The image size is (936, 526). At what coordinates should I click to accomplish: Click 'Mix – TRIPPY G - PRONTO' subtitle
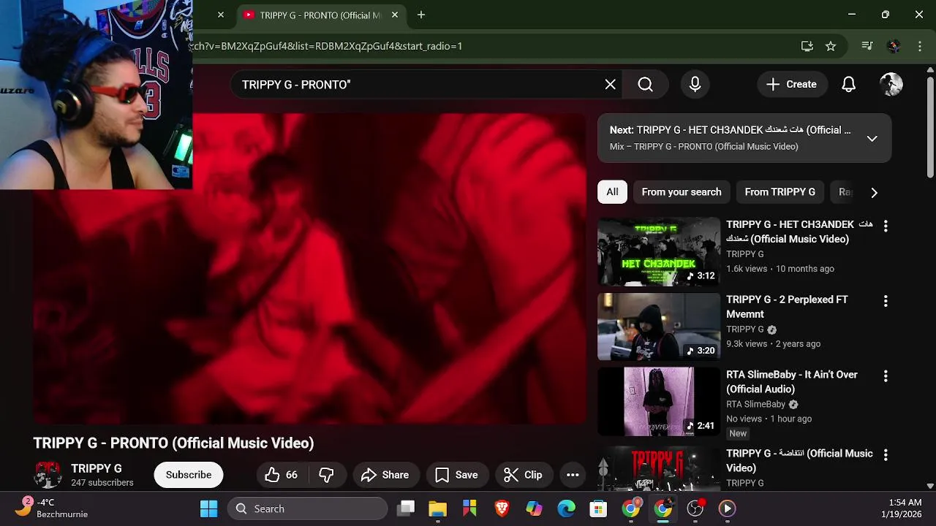point(703,147)
